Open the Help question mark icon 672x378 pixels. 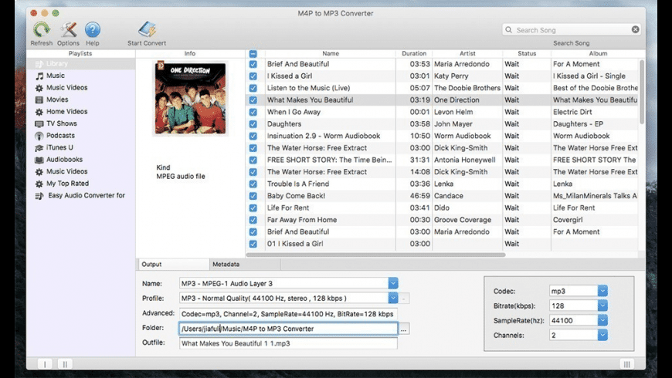pyautogui.click(x=92, y=29)
